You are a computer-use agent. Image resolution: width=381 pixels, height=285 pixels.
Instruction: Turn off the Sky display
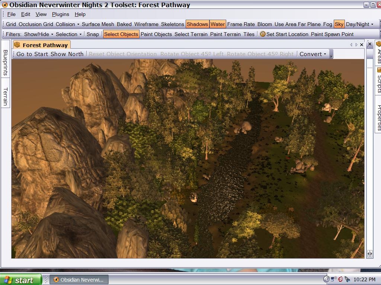click(x=339, y=24)
